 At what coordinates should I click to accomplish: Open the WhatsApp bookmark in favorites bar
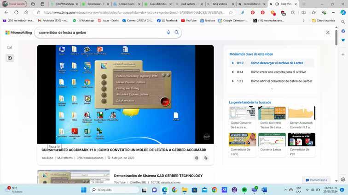pos(83,21)
